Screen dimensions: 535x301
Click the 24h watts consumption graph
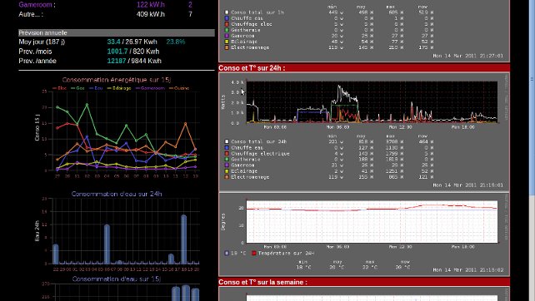(372, 101)
